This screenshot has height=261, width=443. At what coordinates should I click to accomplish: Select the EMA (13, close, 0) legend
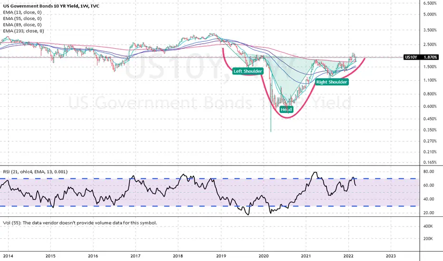click(22, 12)
